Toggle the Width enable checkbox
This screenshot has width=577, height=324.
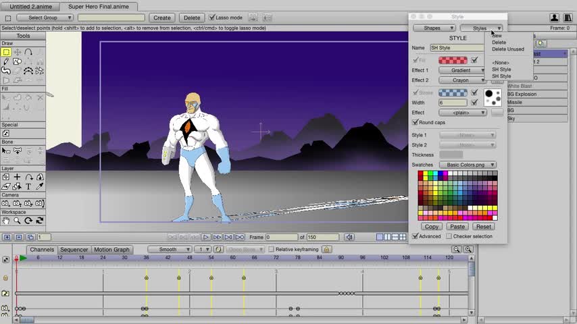[474, 102]
